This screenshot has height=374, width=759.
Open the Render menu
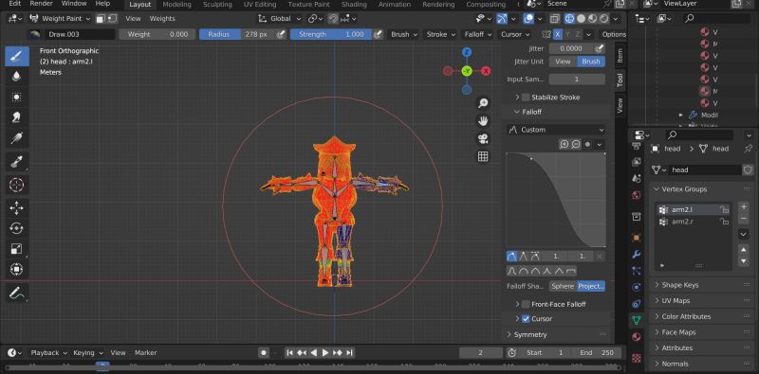[x=41, y=4]
